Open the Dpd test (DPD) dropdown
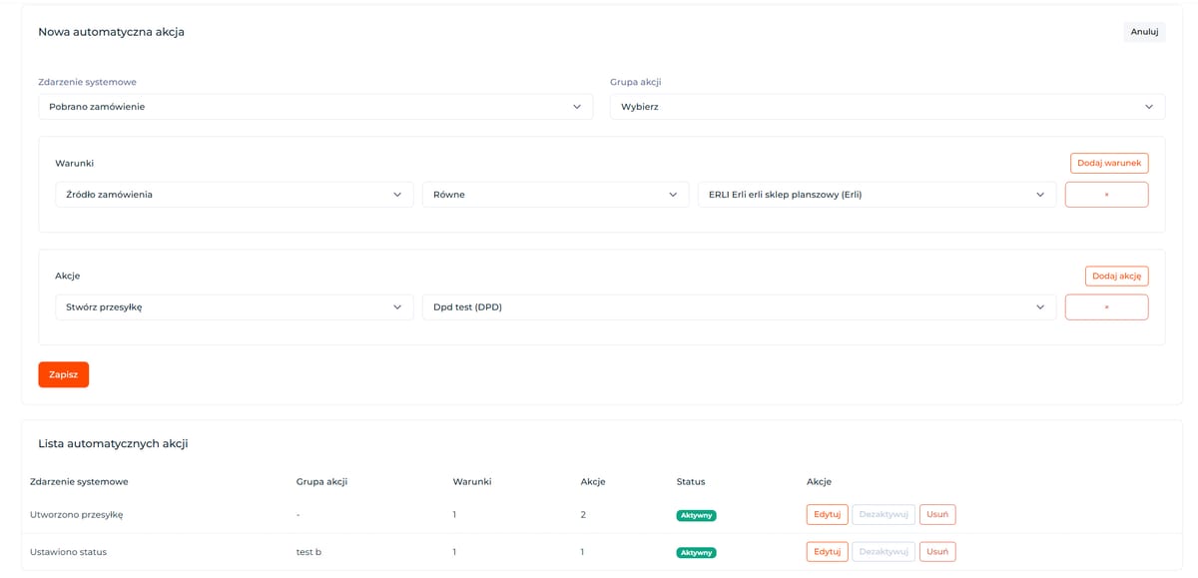1198x578 pixels. point(739,307)
